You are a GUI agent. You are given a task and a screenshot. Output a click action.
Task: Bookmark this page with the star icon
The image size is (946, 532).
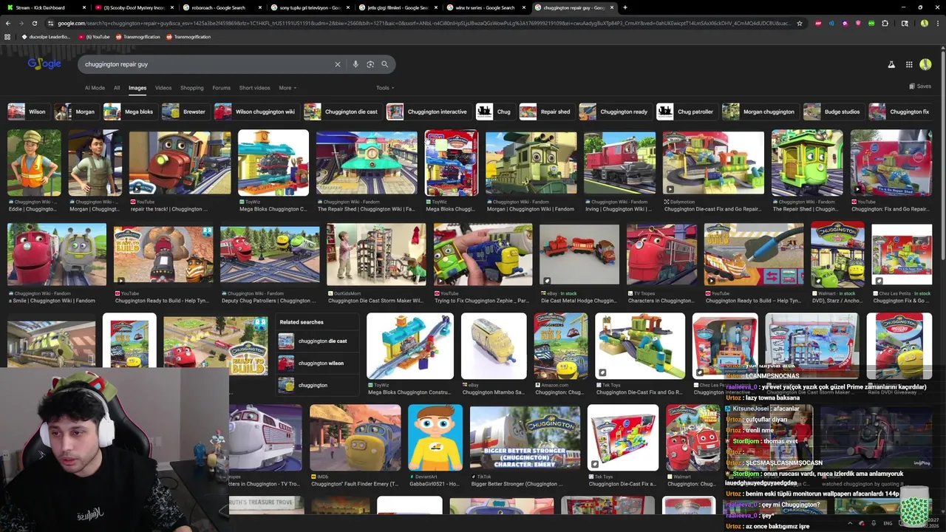[799, 23]
